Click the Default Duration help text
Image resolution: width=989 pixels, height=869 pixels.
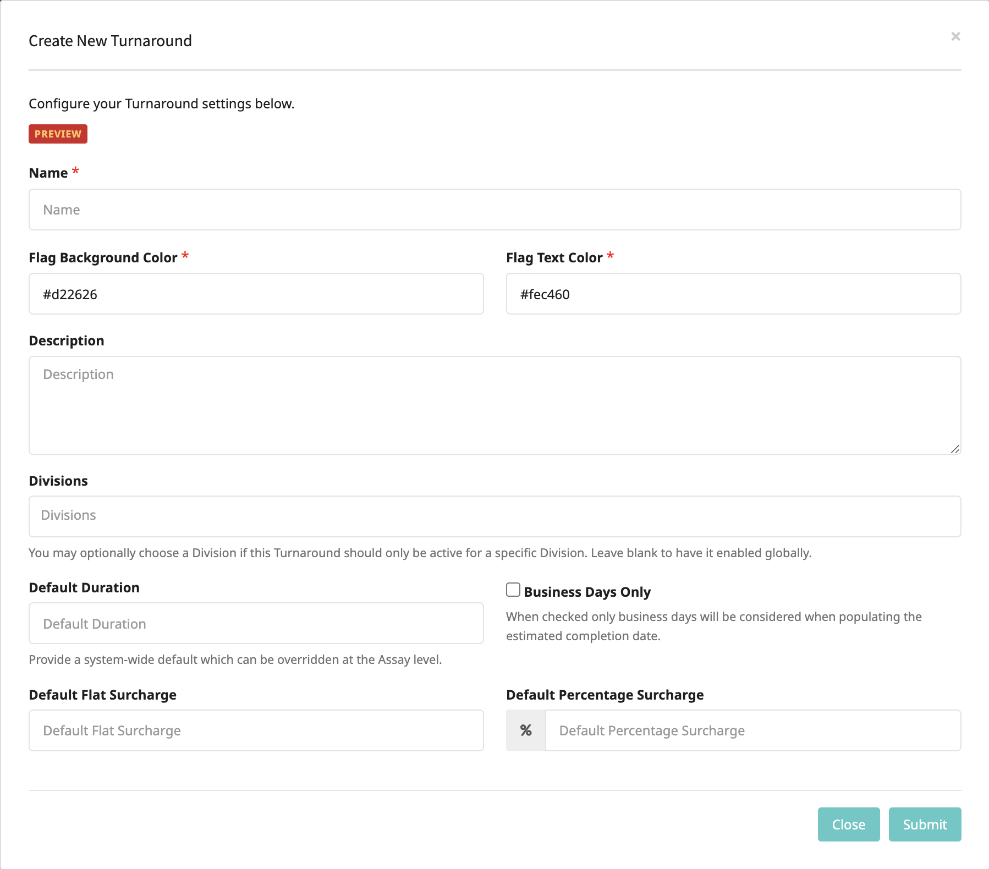(235, 659)
